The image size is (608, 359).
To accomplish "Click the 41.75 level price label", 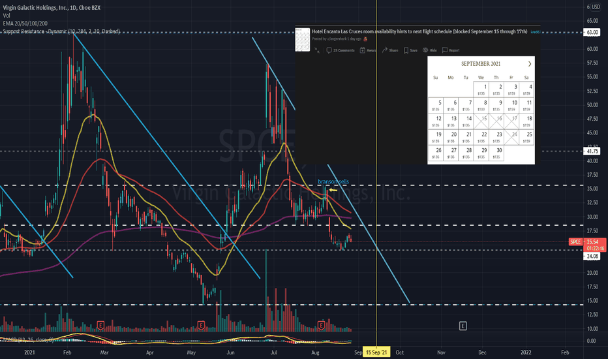I will (592, 151).
